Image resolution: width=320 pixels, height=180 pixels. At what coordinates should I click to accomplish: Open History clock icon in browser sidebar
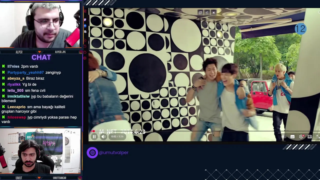point(85,46)
